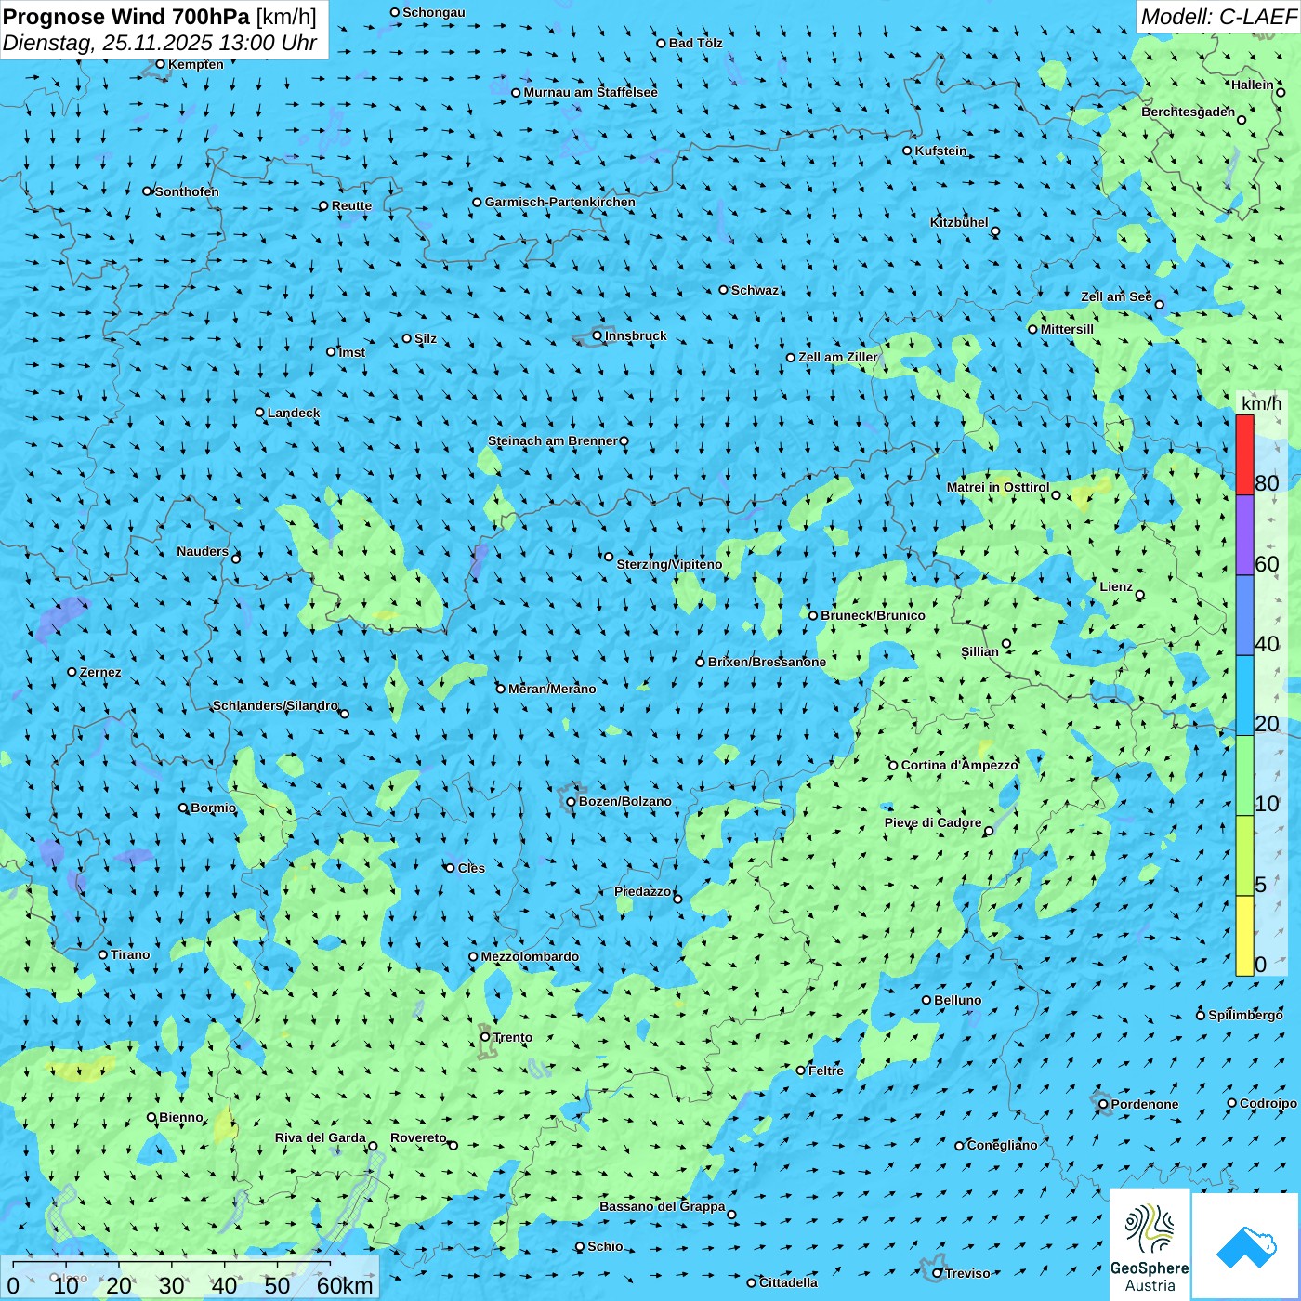Click the 'Modell: C-LAEF' label
The image size is (1301, 1301).
pos(1217,17)
